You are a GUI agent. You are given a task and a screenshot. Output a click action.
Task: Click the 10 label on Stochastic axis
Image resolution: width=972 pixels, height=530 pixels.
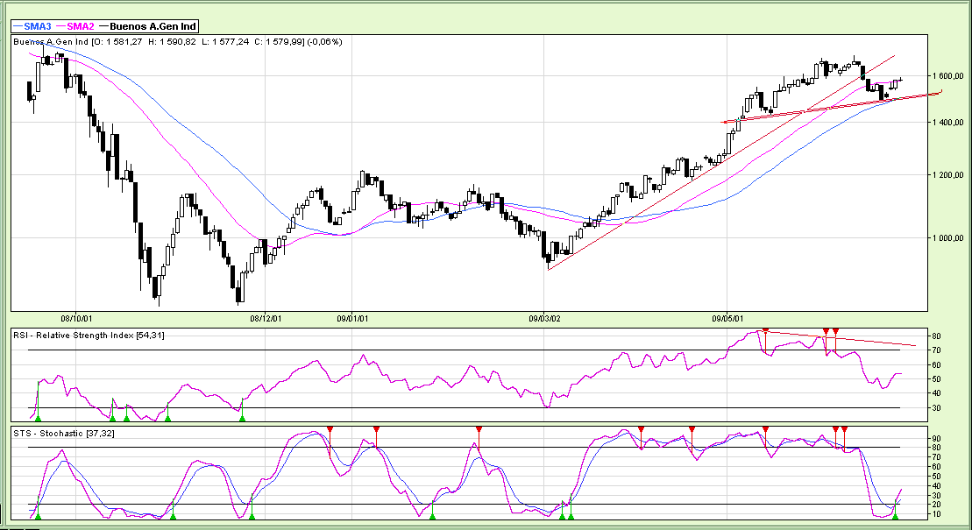(x=937, y=514)
